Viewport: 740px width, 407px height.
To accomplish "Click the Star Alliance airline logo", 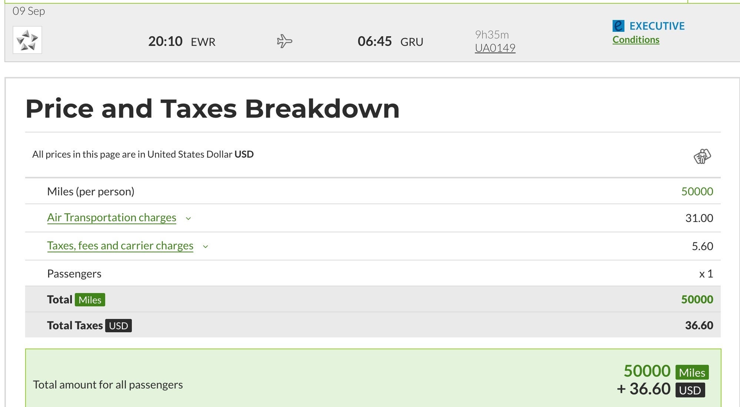I will click(x=27, y=40).
